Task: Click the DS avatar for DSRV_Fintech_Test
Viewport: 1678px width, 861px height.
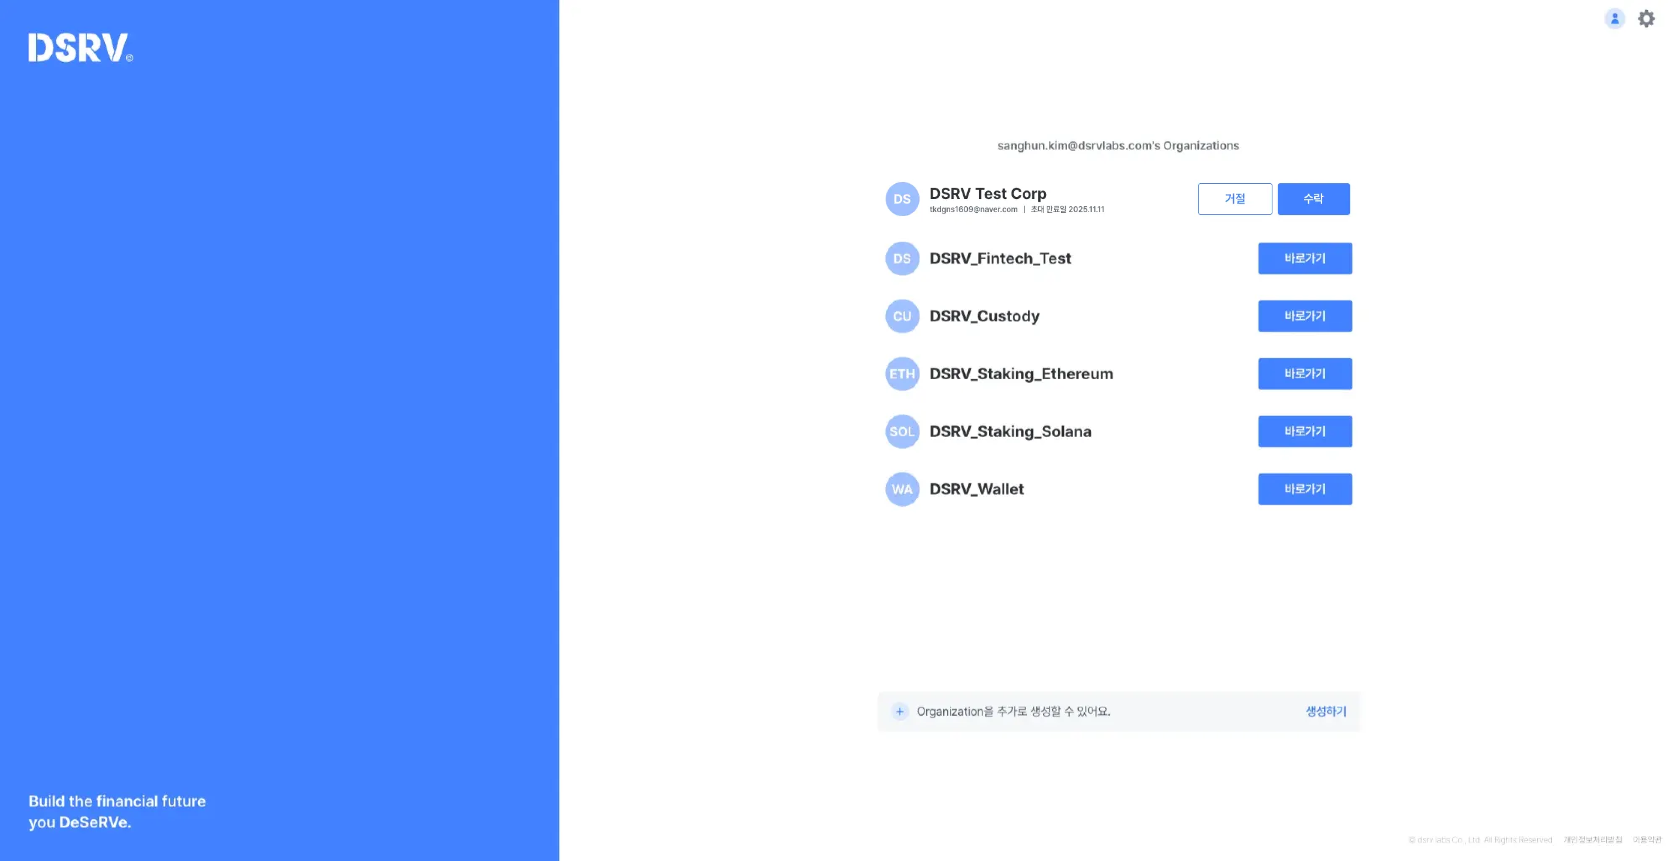Action: tap(902, 259)
